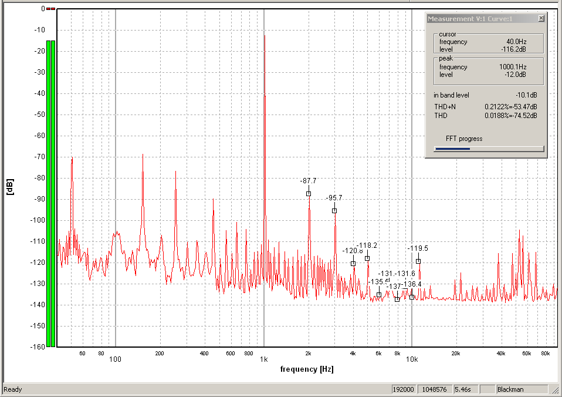Image resolution: width=562 pixels, height=397 pixels.
Task: Select the -87.7 harmonic marker square
Action: coord(309,194)
